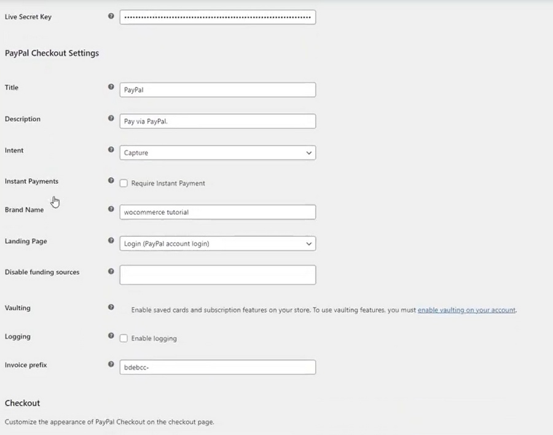The width and height of the screenshot is (553, 435).
Task: Click the Invoice prefix help icon
Action: (111, 364)
